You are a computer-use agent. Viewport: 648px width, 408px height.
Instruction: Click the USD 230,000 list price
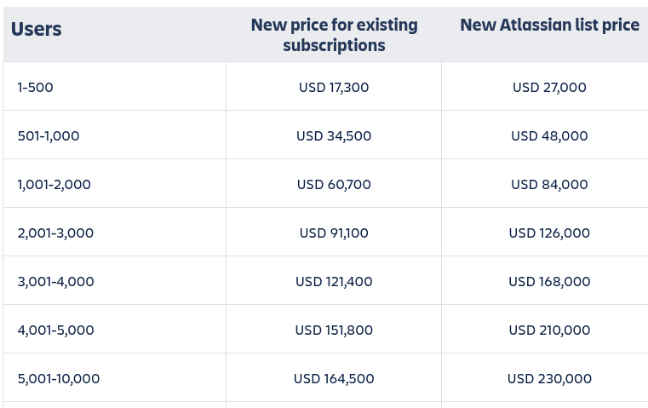coord(549,378)
